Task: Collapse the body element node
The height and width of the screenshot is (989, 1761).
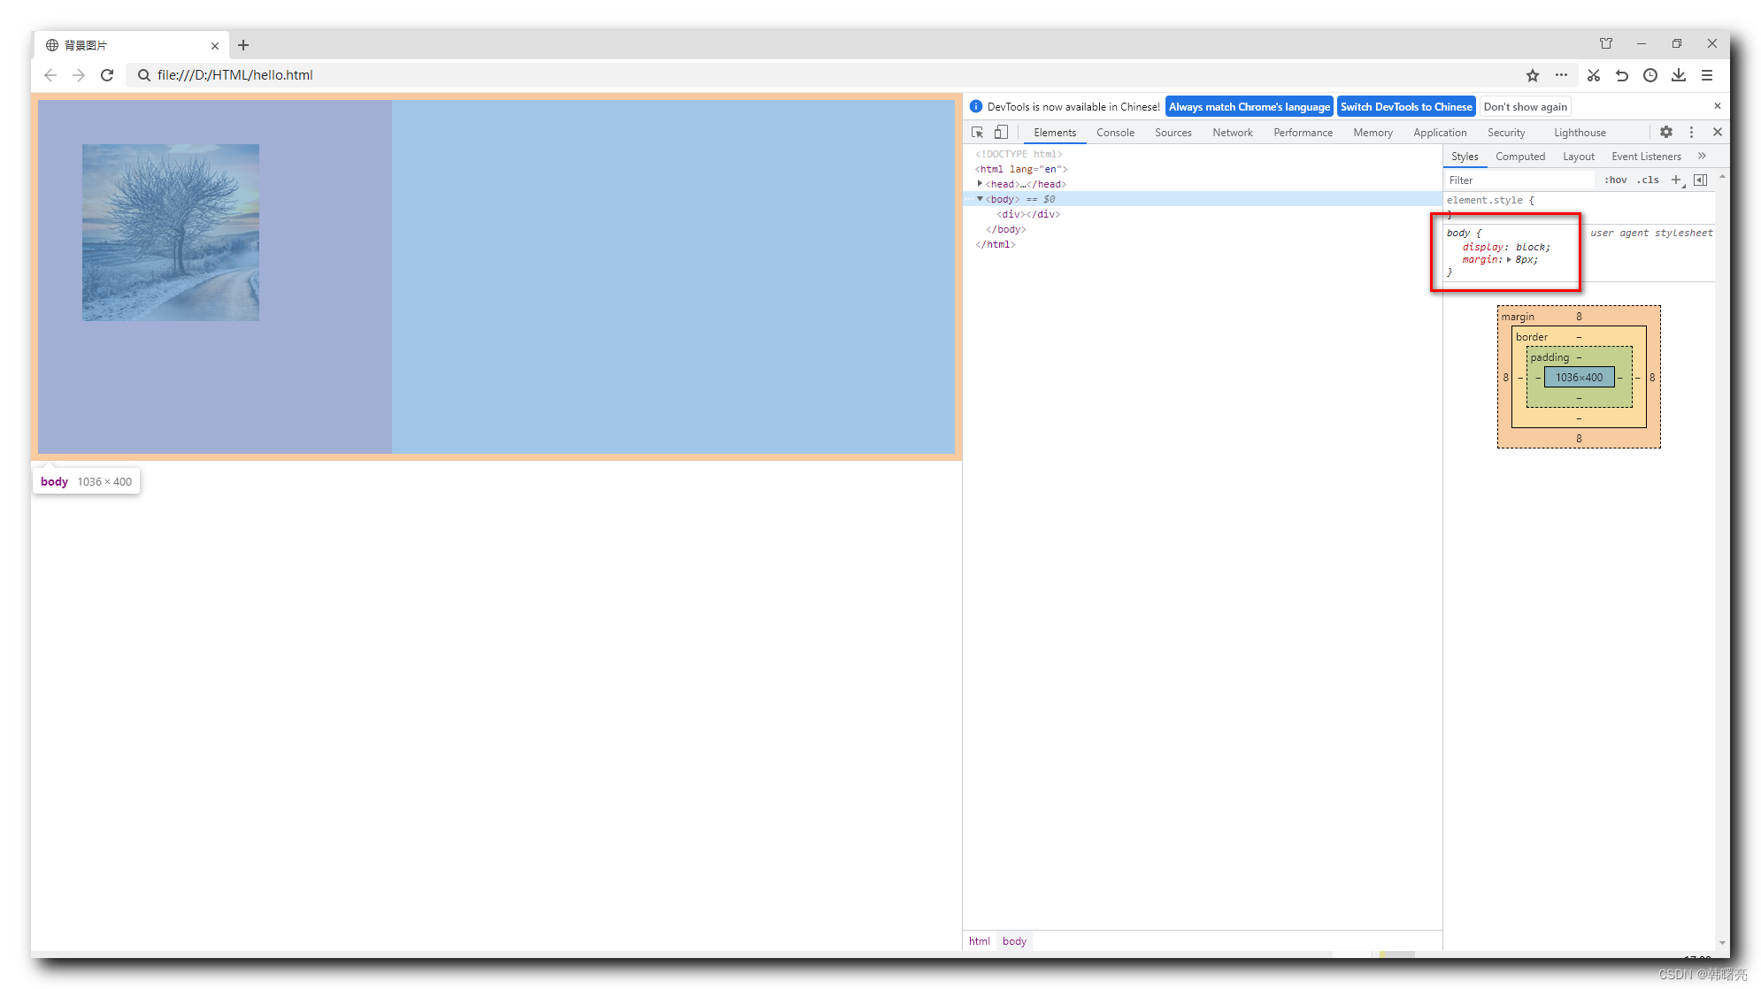Action: pos(980,199)
